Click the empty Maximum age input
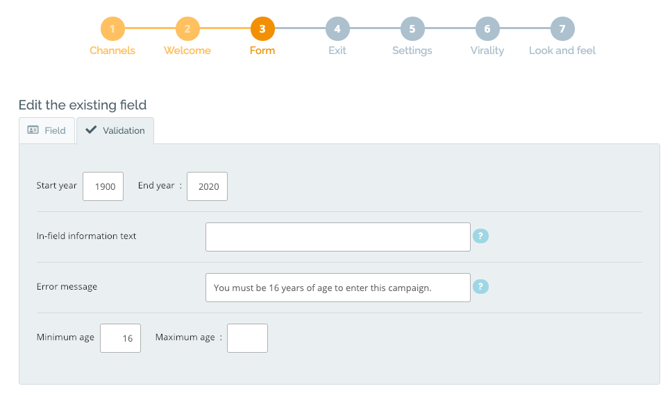Screen dimensions: 672x395 [247, 338]
